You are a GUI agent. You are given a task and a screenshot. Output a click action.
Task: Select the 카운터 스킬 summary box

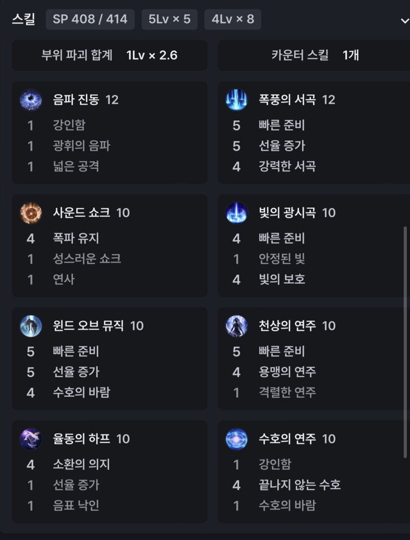(314, 55)
